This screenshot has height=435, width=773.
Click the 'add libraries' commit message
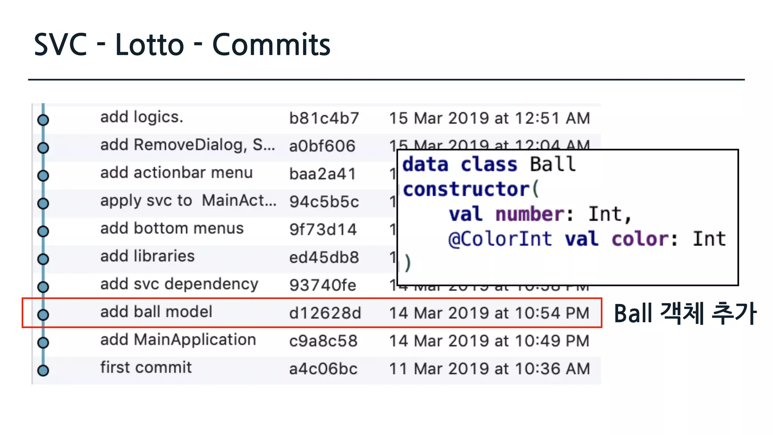(x=147, y=256)
